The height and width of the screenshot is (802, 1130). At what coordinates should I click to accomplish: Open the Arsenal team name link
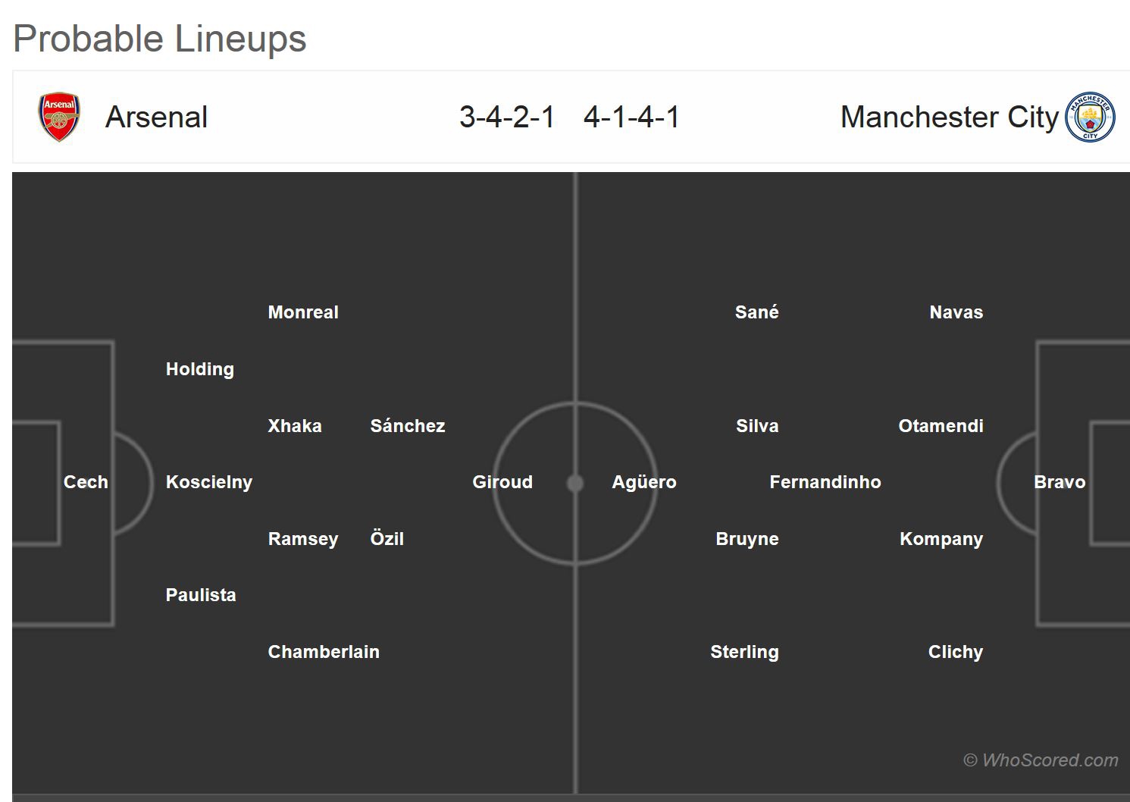pos(156,117)
